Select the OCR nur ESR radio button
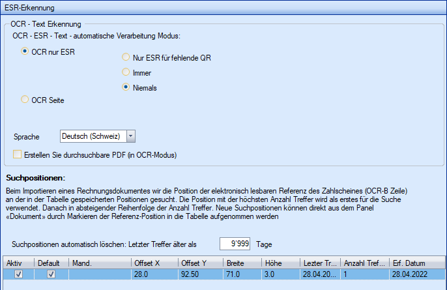 pos(25,51)
